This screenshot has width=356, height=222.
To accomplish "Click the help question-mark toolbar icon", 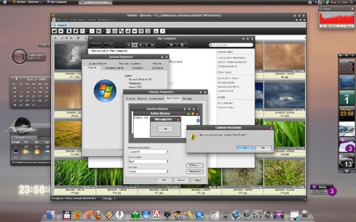I will click(x=163, y=31).
